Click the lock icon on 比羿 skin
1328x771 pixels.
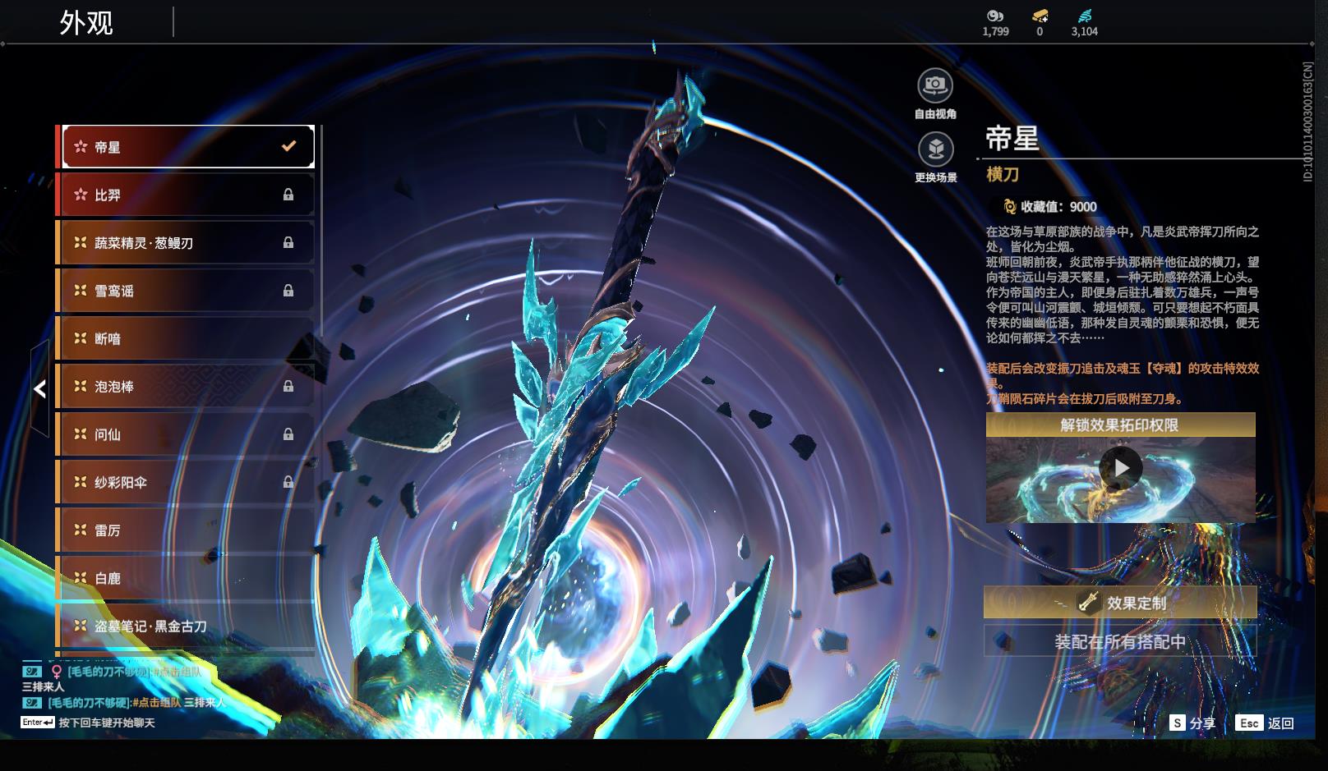click(288, 195)
